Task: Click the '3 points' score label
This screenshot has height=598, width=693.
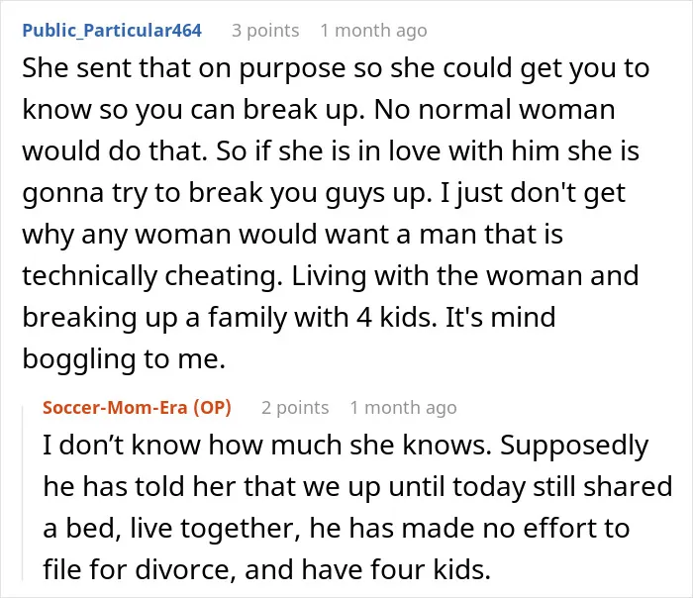Action: [265, 31]
